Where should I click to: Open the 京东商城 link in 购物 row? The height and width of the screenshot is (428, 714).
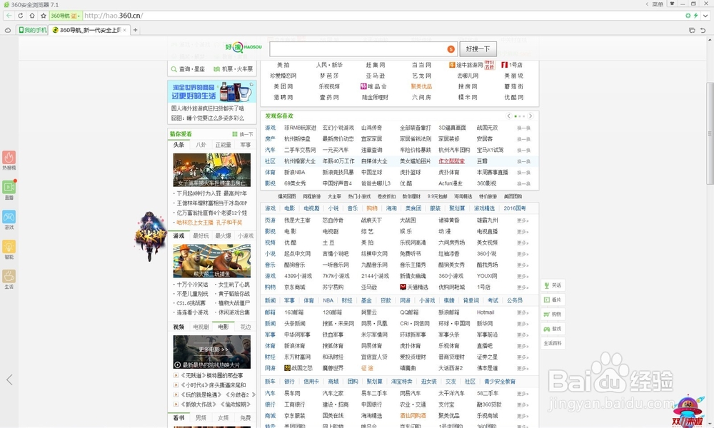pyautogui.click(x=295, y=287)
